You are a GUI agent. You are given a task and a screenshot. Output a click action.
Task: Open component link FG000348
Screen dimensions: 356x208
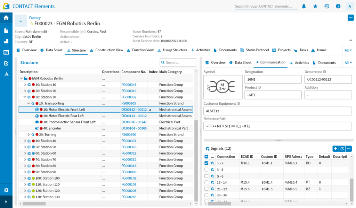click(129, 85)
